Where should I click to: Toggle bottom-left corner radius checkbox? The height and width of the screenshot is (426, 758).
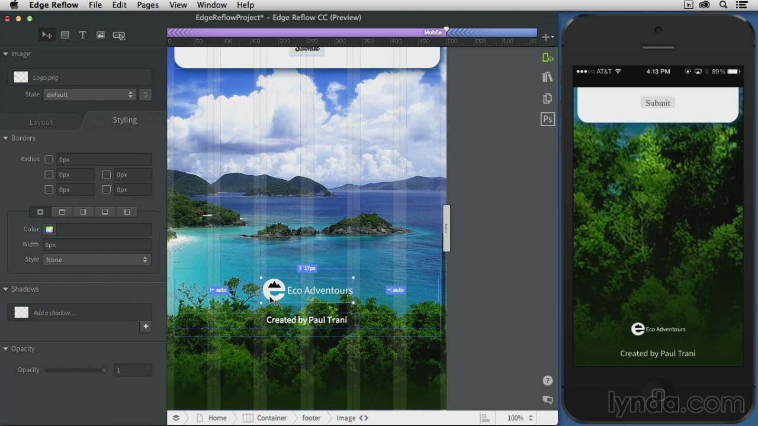[x=49, y=189]
